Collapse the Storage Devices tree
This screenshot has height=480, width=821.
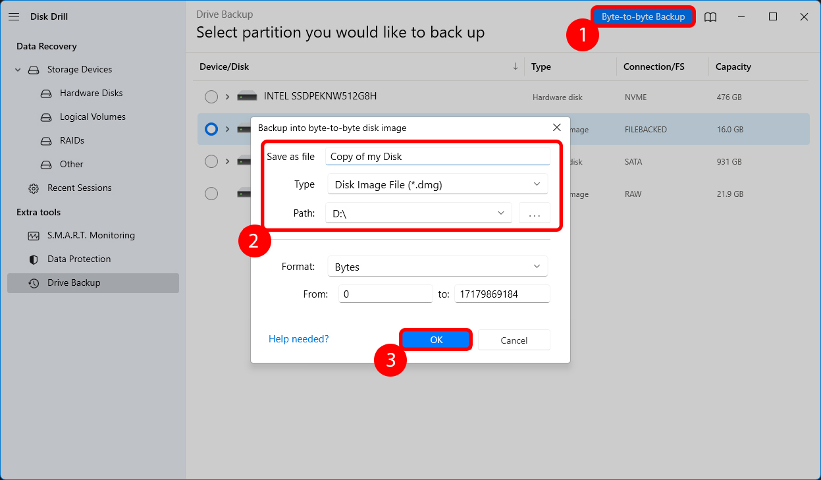pyautogui.click(x=17, y=69)
